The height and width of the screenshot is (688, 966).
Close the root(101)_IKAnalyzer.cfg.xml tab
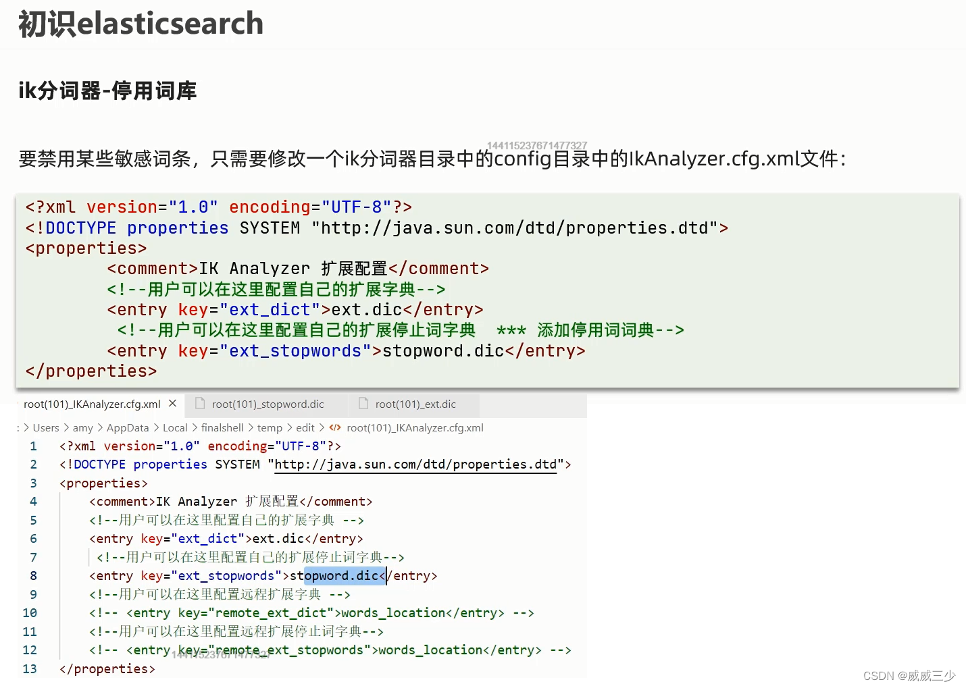click(172, 403)
